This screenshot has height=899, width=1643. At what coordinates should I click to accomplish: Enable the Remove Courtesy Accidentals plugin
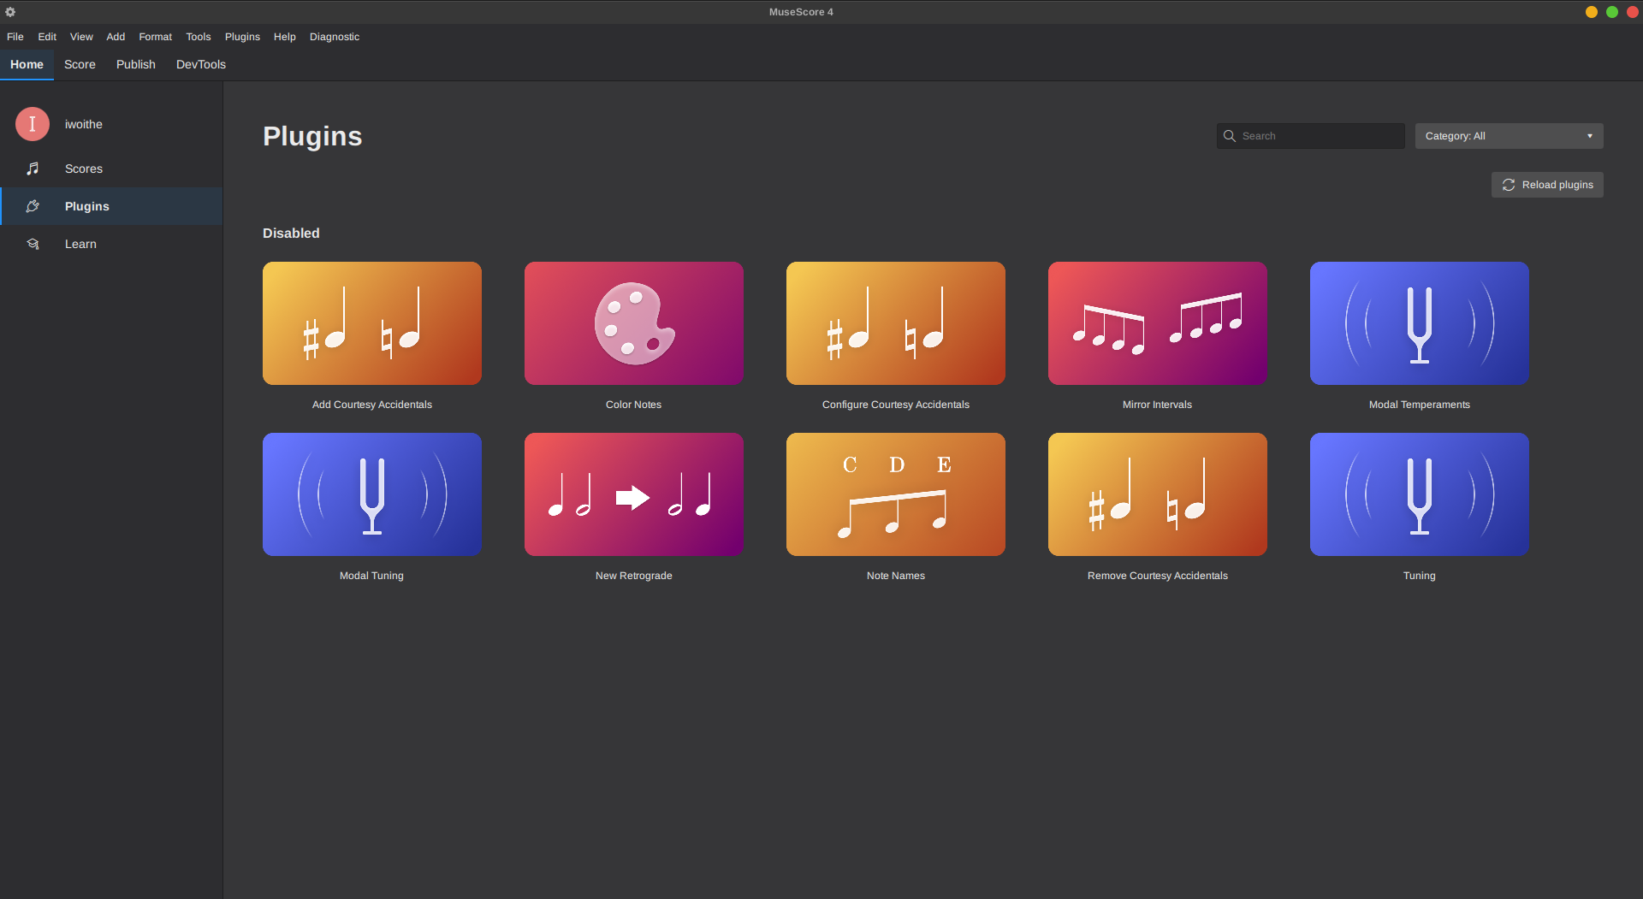(1157, 494)
